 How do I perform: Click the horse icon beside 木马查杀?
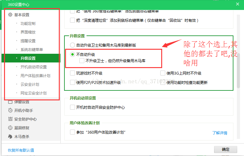(10, 136)
